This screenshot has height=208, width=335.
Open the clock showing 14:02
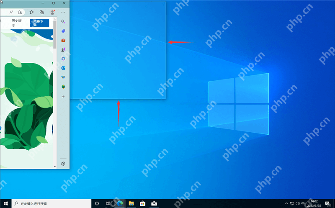pyautogui.click(x=314, y=203)
